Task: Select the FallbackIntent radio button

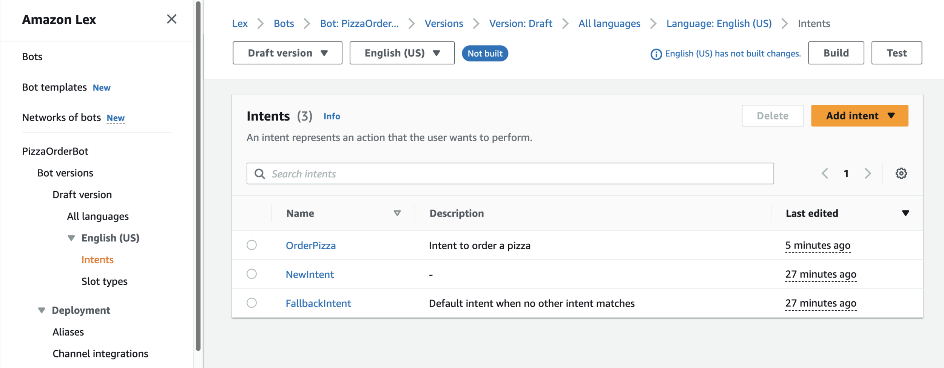Action: coord(252,303)
